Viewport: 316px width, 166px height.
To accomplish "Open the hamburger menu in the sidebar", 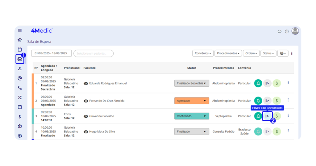I will pyautogui.click(x=20, y=30).
